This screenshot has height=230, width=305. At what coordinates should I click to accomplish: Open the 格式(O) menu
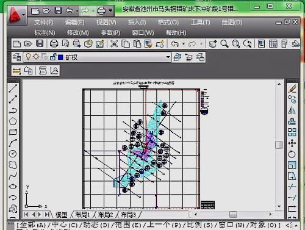tap(168, 22)
